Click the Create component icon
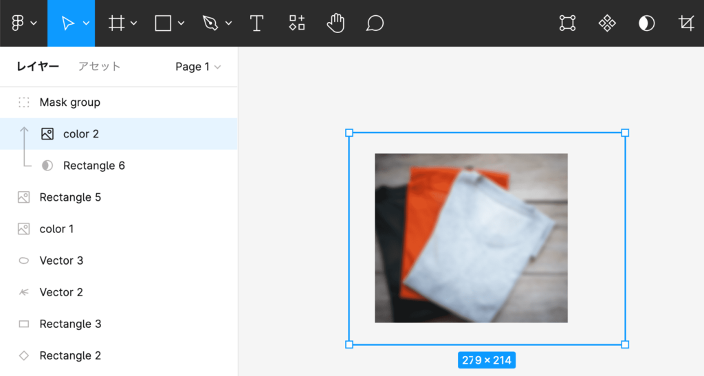Viewport: 704px width, 376px height. (607, 23)
